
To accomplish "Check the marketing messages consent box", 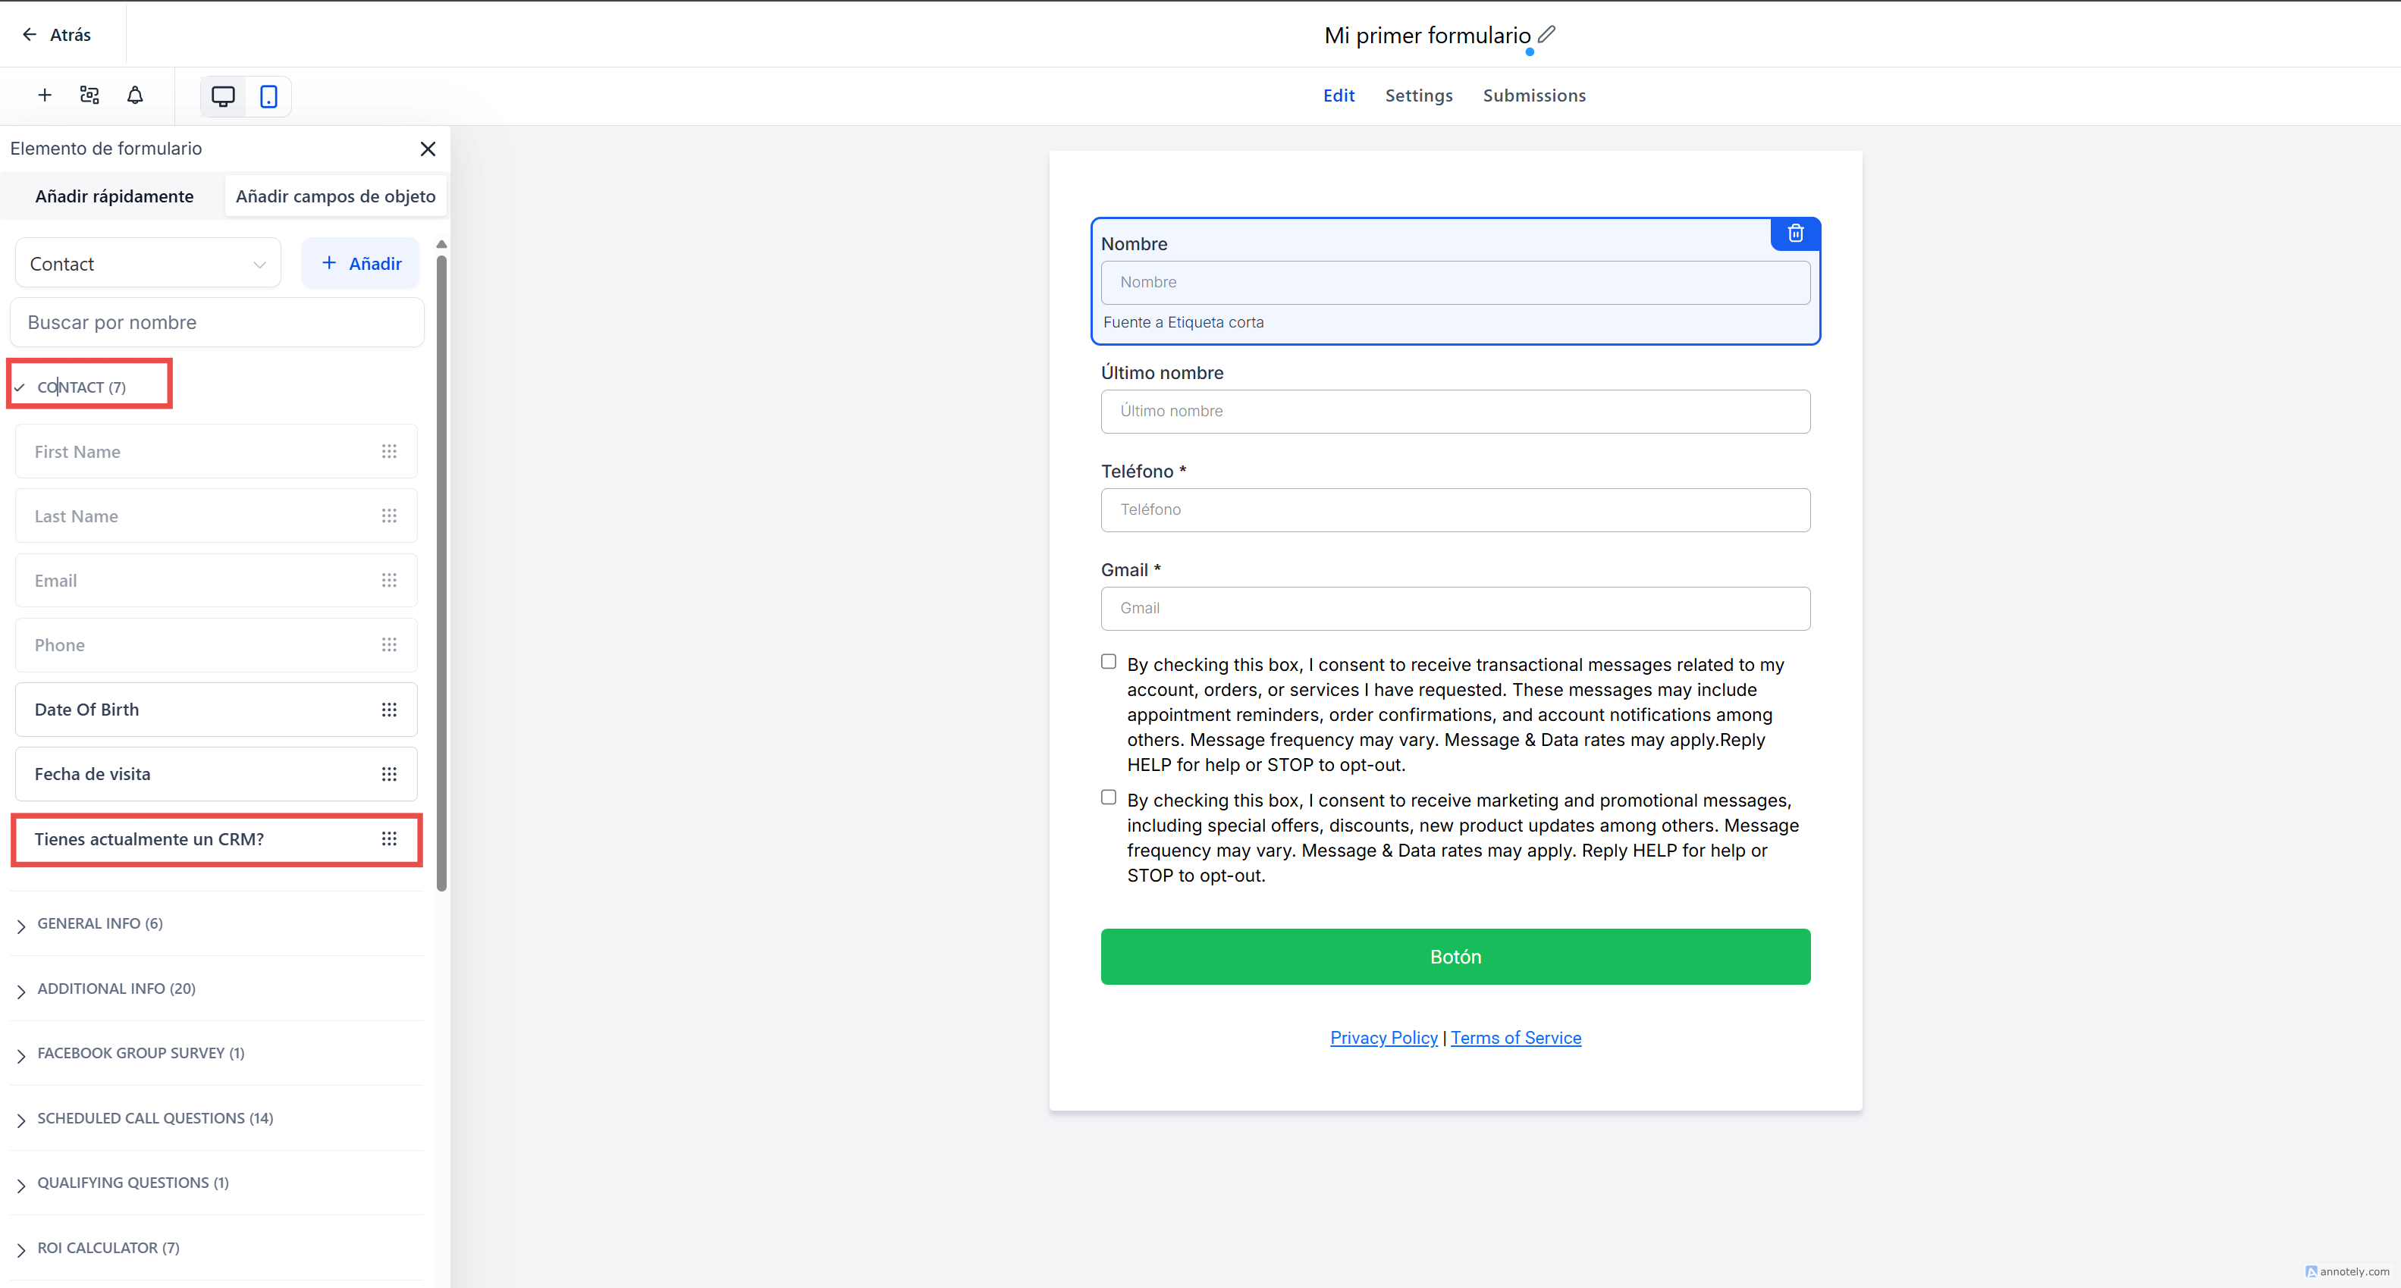I will [1108, 797].
